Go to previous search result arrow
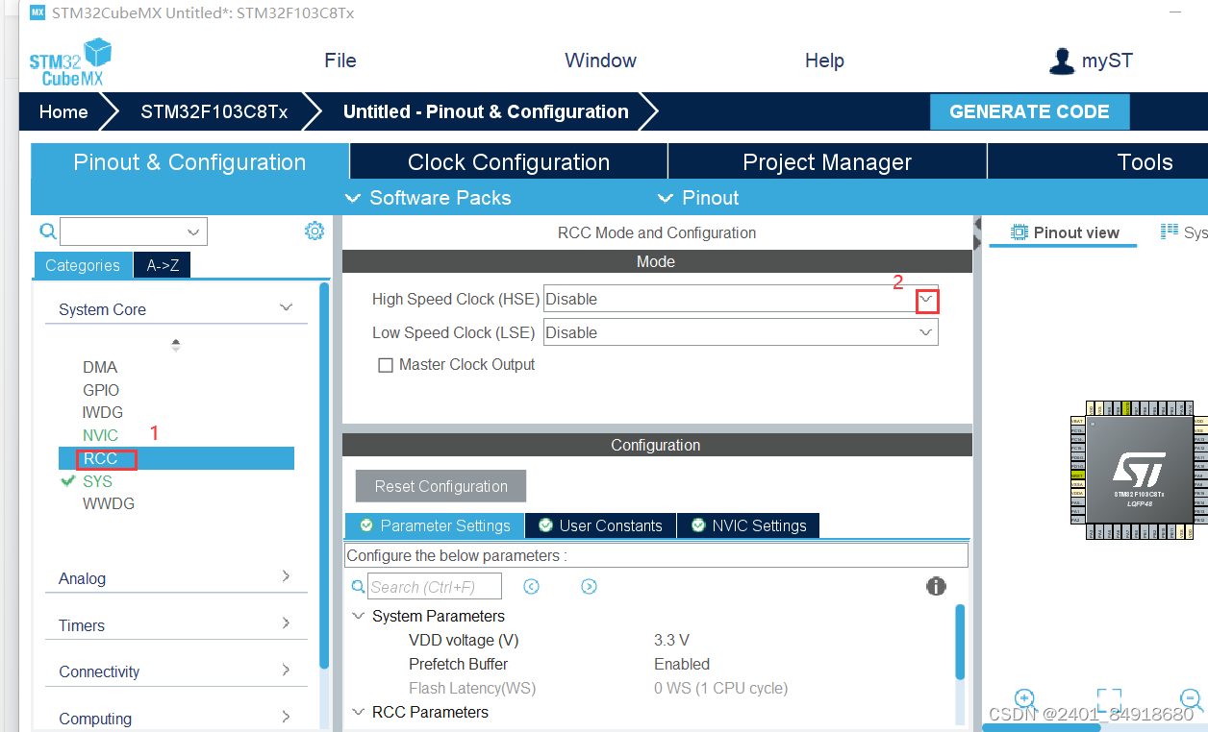This screenshot has width=1208, height=732. click(x=531, y=587)
